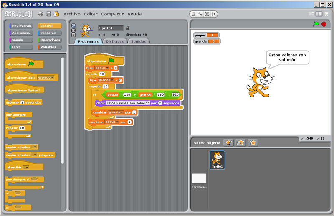Image resolution: width=334 pixels, height=216 pixels.
Task: Open the Archivo menu
Action: [72, 14]
